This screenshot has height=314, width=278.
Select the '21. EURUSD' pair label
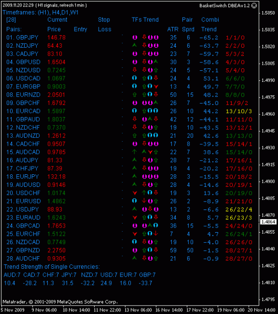pos(24,201)
